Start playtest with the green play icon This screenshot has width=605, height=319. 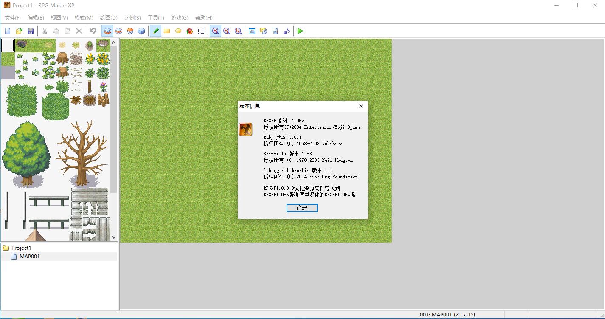(x=301, y=31)
